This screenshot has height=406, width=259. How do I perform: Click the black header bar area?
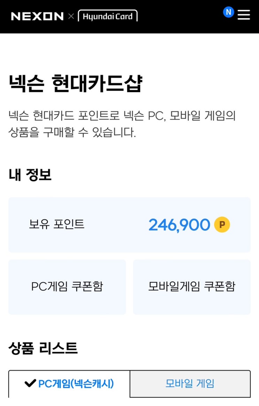click(x=129, y=17)
